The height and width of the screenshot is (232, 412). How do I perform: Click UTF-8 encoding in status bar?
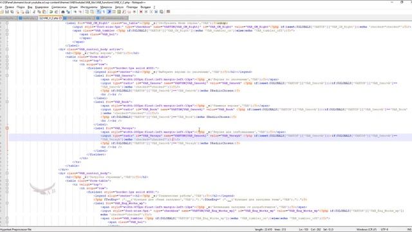click(384, 229)
